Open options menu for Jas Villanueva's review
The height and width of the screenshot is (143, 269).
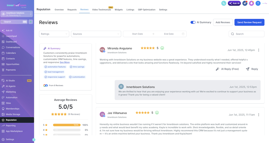pyautogui.click(x=259, y=115)
